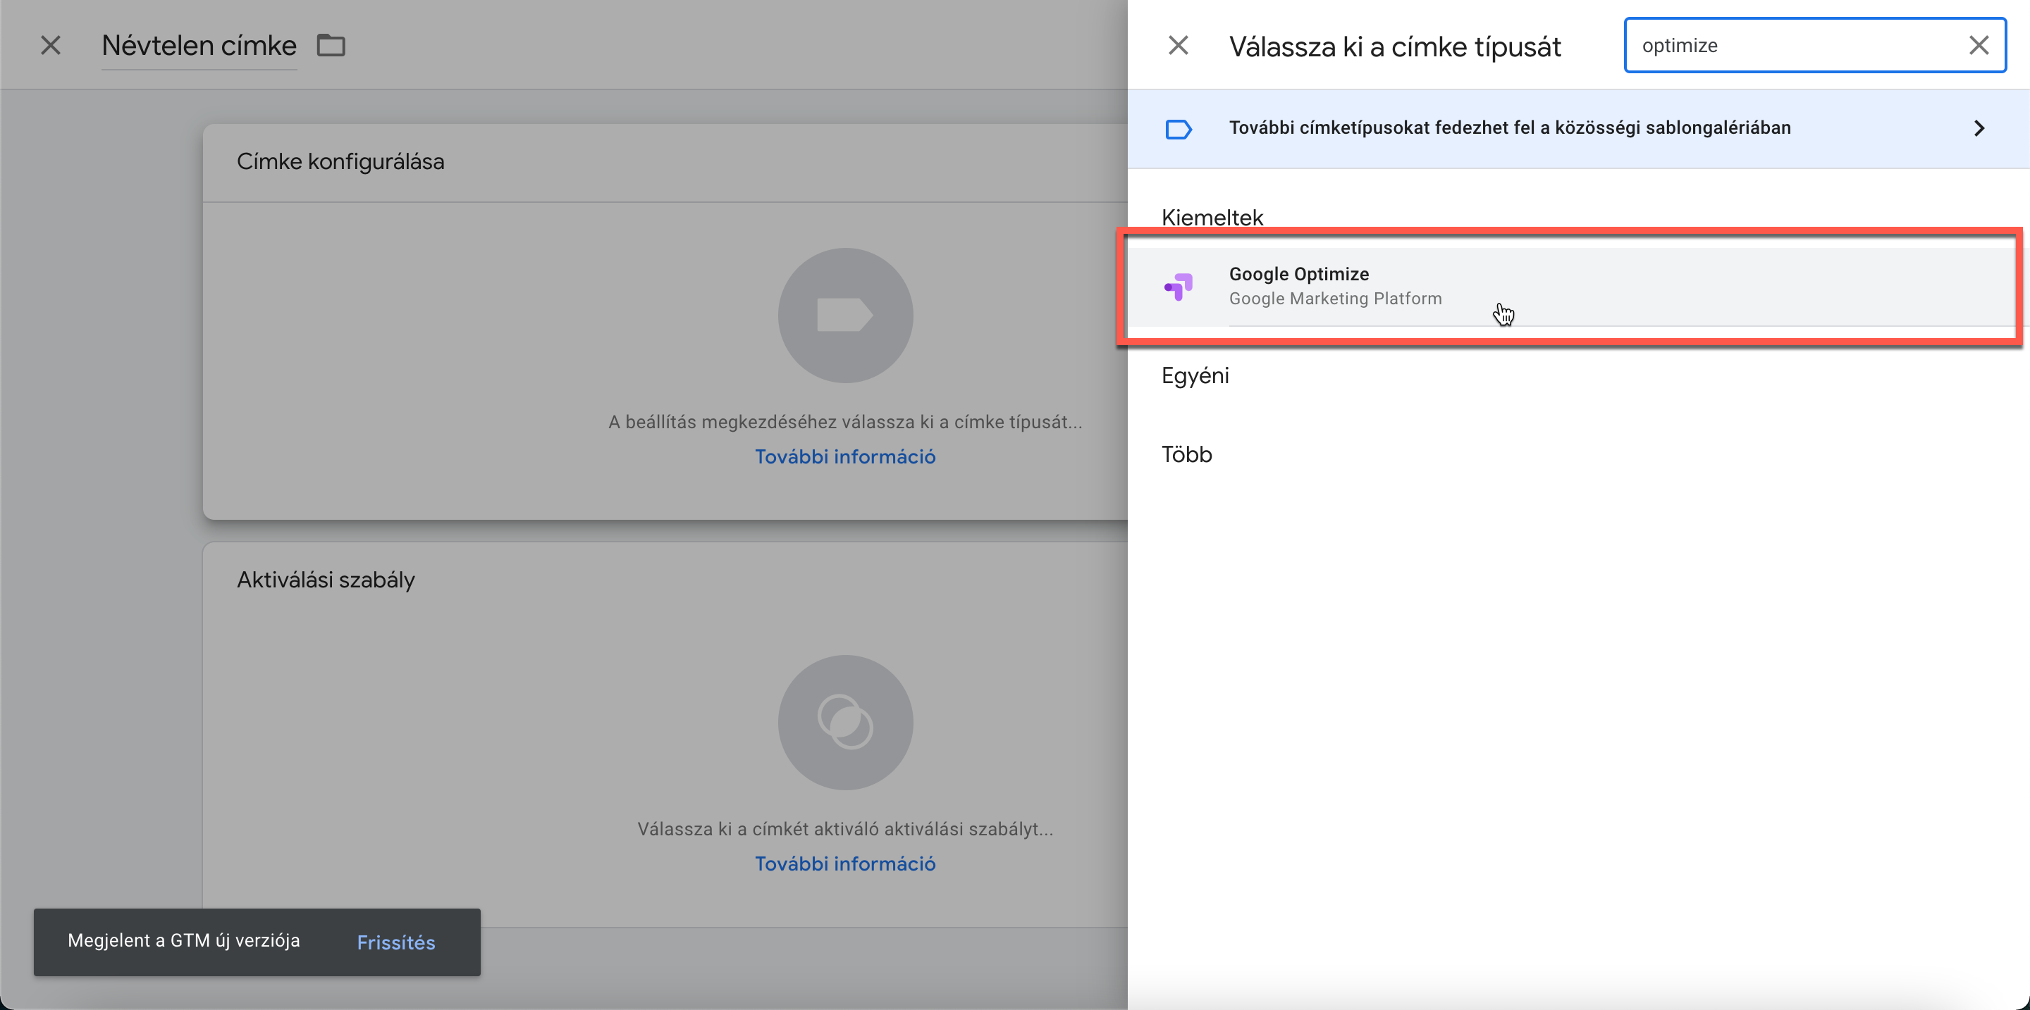Click the Egyéni section label
Viewport: 2030px width, 1010px height.
point(1195,375)
